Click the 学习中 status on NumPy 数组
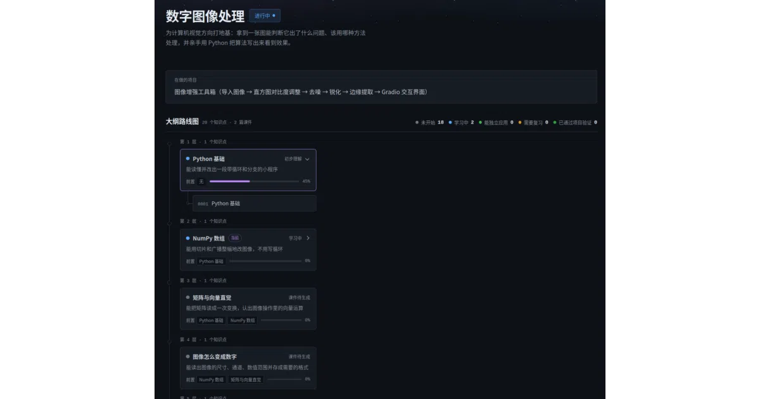This screenshot has width=760, height=399. pos(295,238)
